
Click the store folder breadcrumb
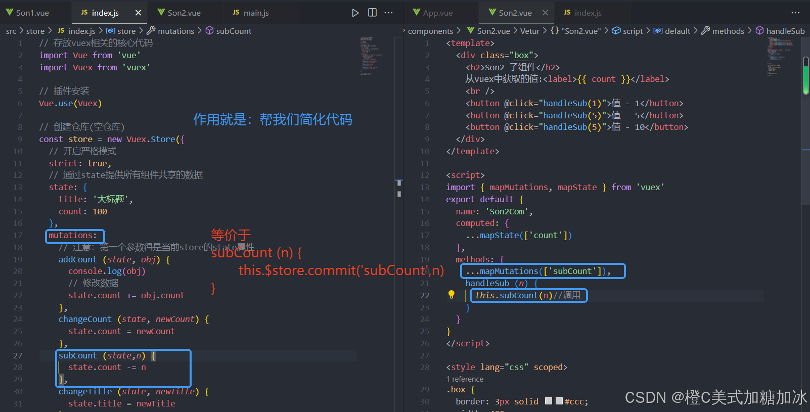point(35,31)
